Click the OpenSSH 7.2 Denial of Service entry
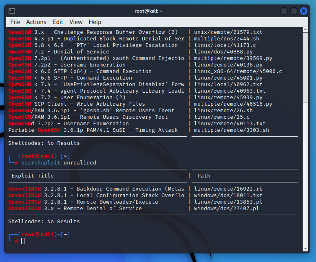 coord(59,52)
